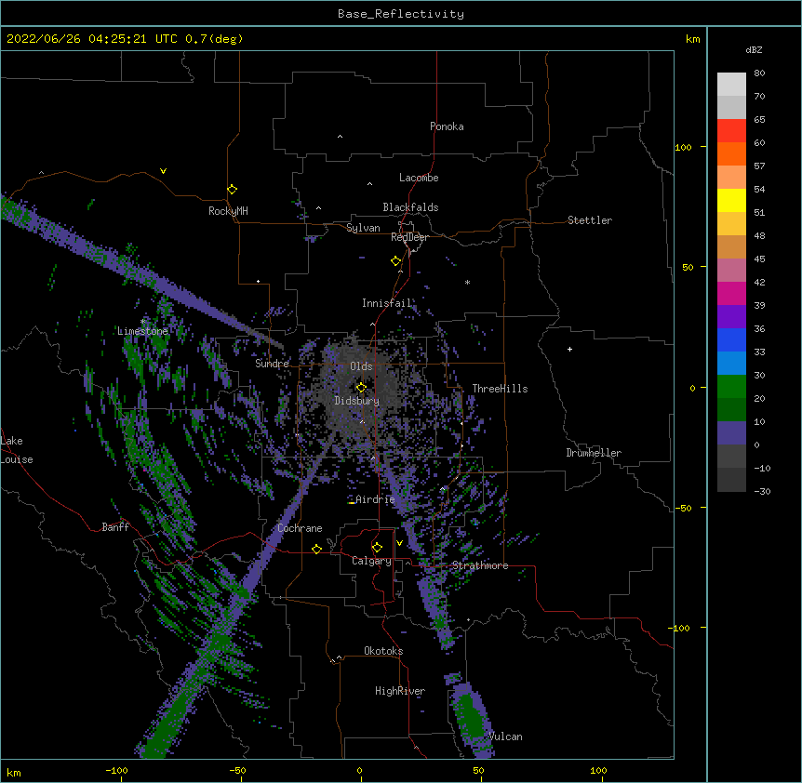Click the RedDeer city label
The width and height of the screenshot is (802, 783).
(x=409, y=237)
